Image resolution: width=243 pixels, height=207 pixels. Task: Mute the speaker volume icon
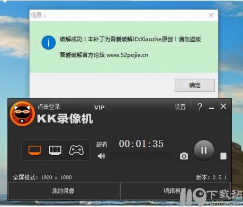point(102,156)
